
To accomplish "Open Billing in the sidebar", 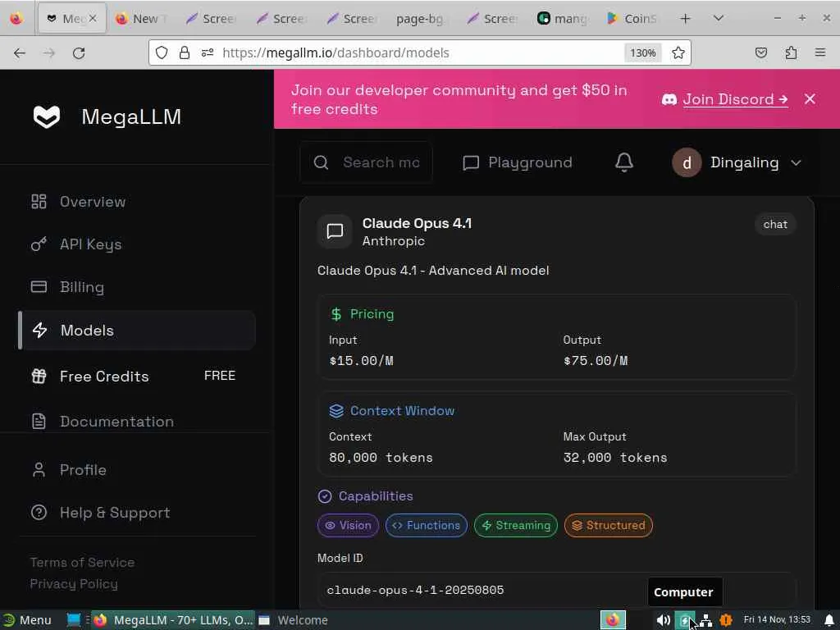I will point(137,287).
